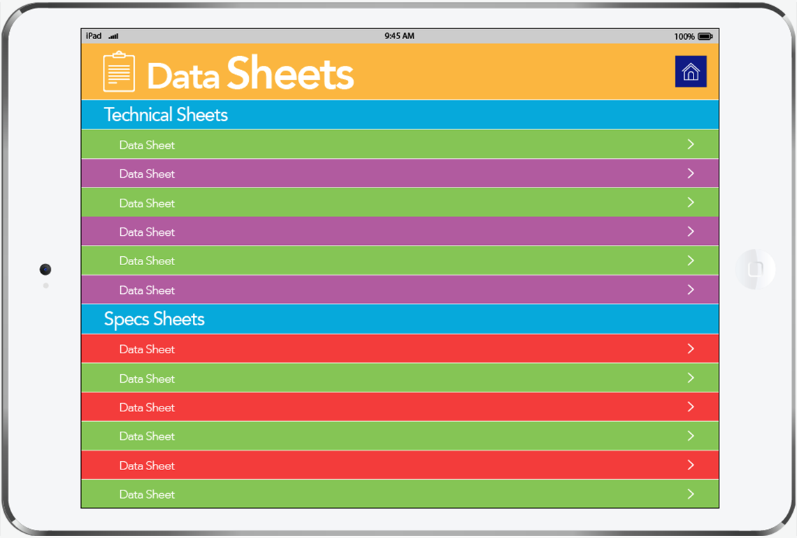Open the chevron of the fourth Specs Sheets row
Viewport: 797px width, 538px height.
[x=691, y=436]
